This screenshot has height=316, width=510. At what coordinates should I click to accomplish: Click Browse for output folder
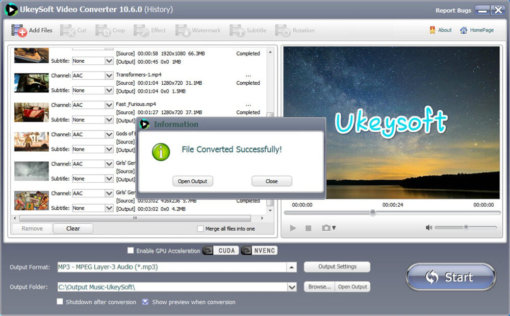(x=319, y=287)
